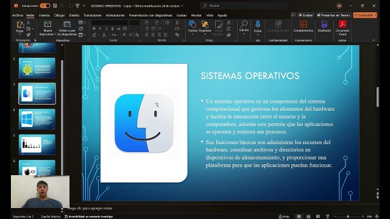Switch to the Diseño tab
This screenshot has width=390, height=219.
(74, 15)
